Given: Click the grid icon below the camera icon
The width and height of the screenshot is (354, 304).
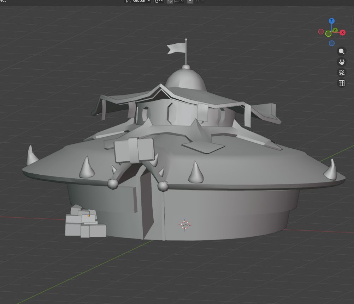Looking at the screenshot, I should 341,83.
